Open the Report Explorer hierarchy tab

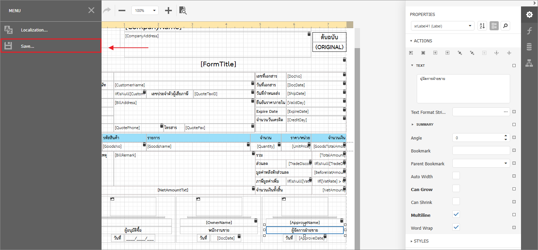click(x=529, y=63)
